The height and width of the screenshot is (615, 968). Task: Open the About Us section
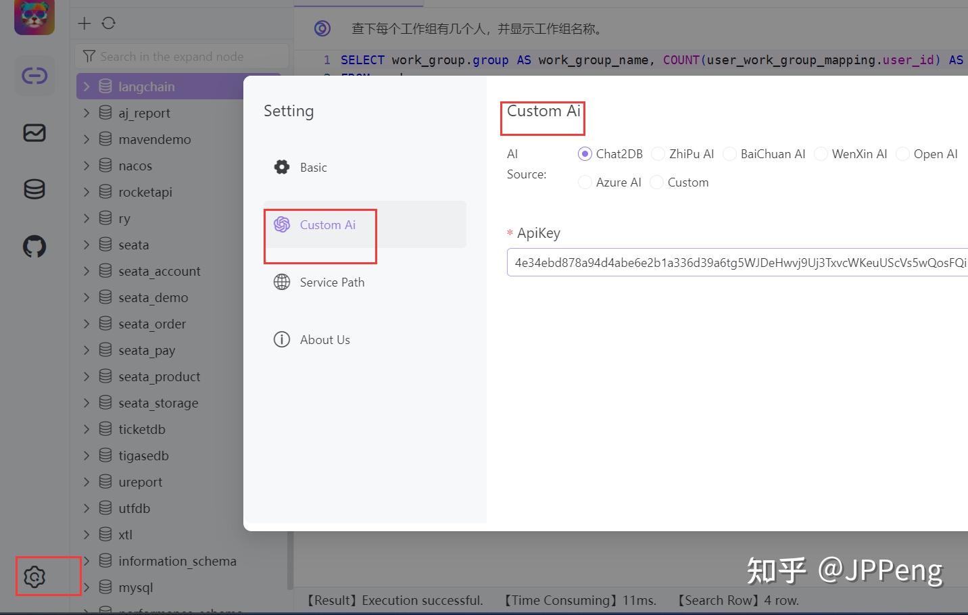[324, 339]
